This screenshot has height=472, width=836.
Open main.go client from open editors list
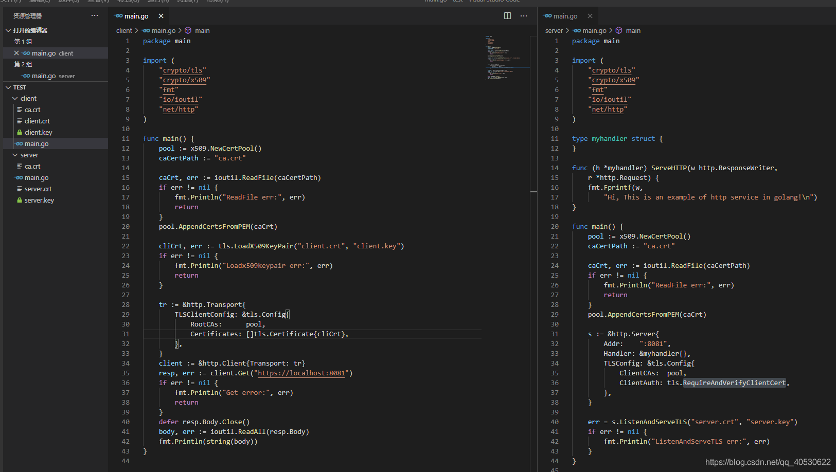pyautogui.click(x=56, y=53)
